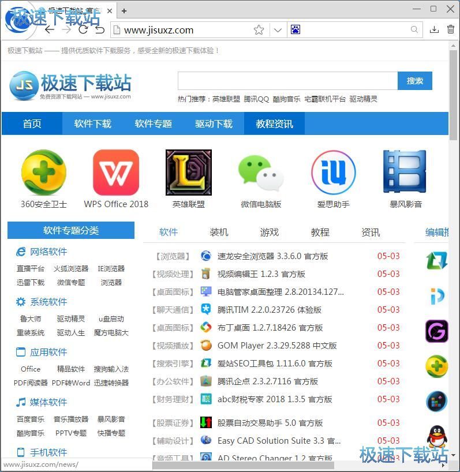This screenshot has width=460, height=472.
Task: Close the current browser tab
Action: 110,11
